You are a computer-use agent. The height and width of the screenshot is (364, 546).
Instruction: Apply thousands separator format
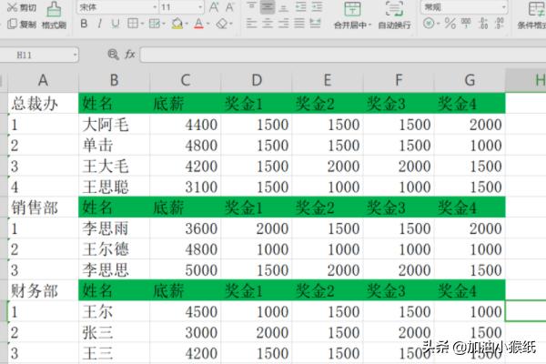tap(466, 24)
